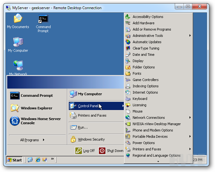Click third Quick Launch icon in taskbar
Screen dimensions: 215x172
coord(45,160)
